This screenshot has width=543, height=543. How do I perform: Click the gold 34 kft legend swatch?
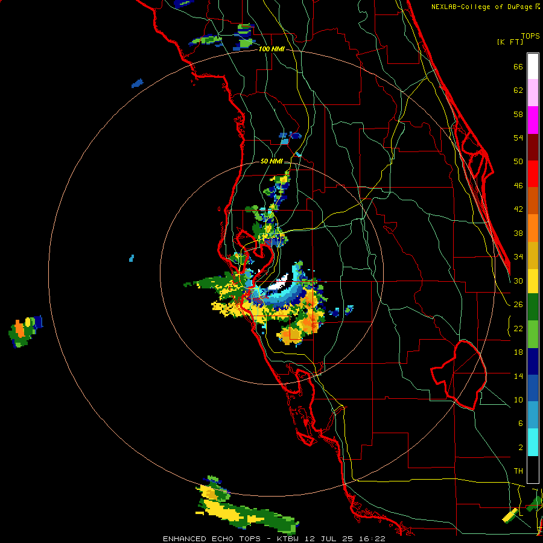pyautogui.click(x=533, y=255)
